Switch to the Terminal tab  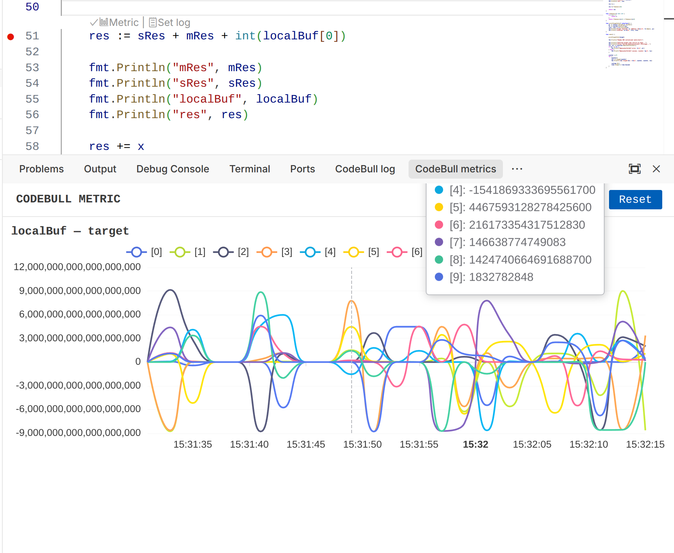click(250, 169)
